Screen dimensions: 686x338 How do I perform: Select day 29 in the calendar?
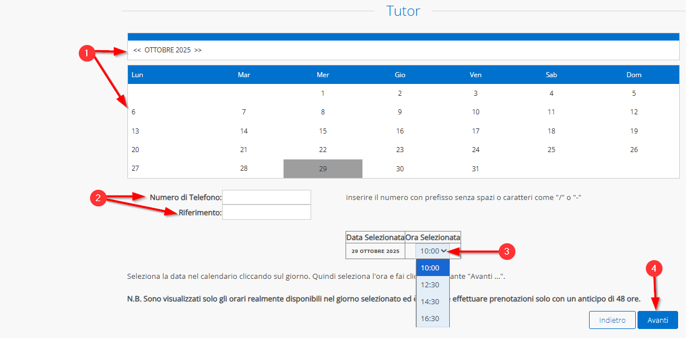pos(322,168)
